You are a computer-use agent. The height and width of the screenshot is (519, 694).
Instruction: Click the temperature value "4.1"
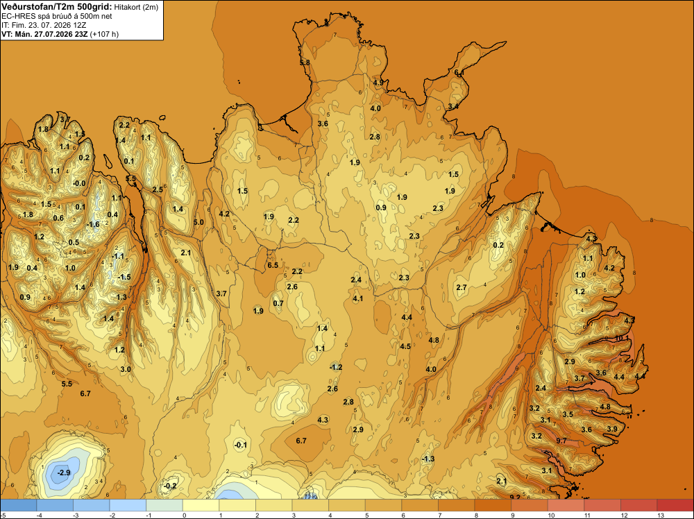(x=357, y=298)
